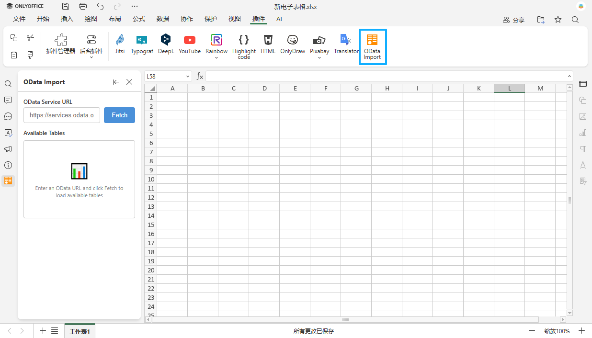
Task: Launch the Typograf plugin
Action: tap(142, 44)
